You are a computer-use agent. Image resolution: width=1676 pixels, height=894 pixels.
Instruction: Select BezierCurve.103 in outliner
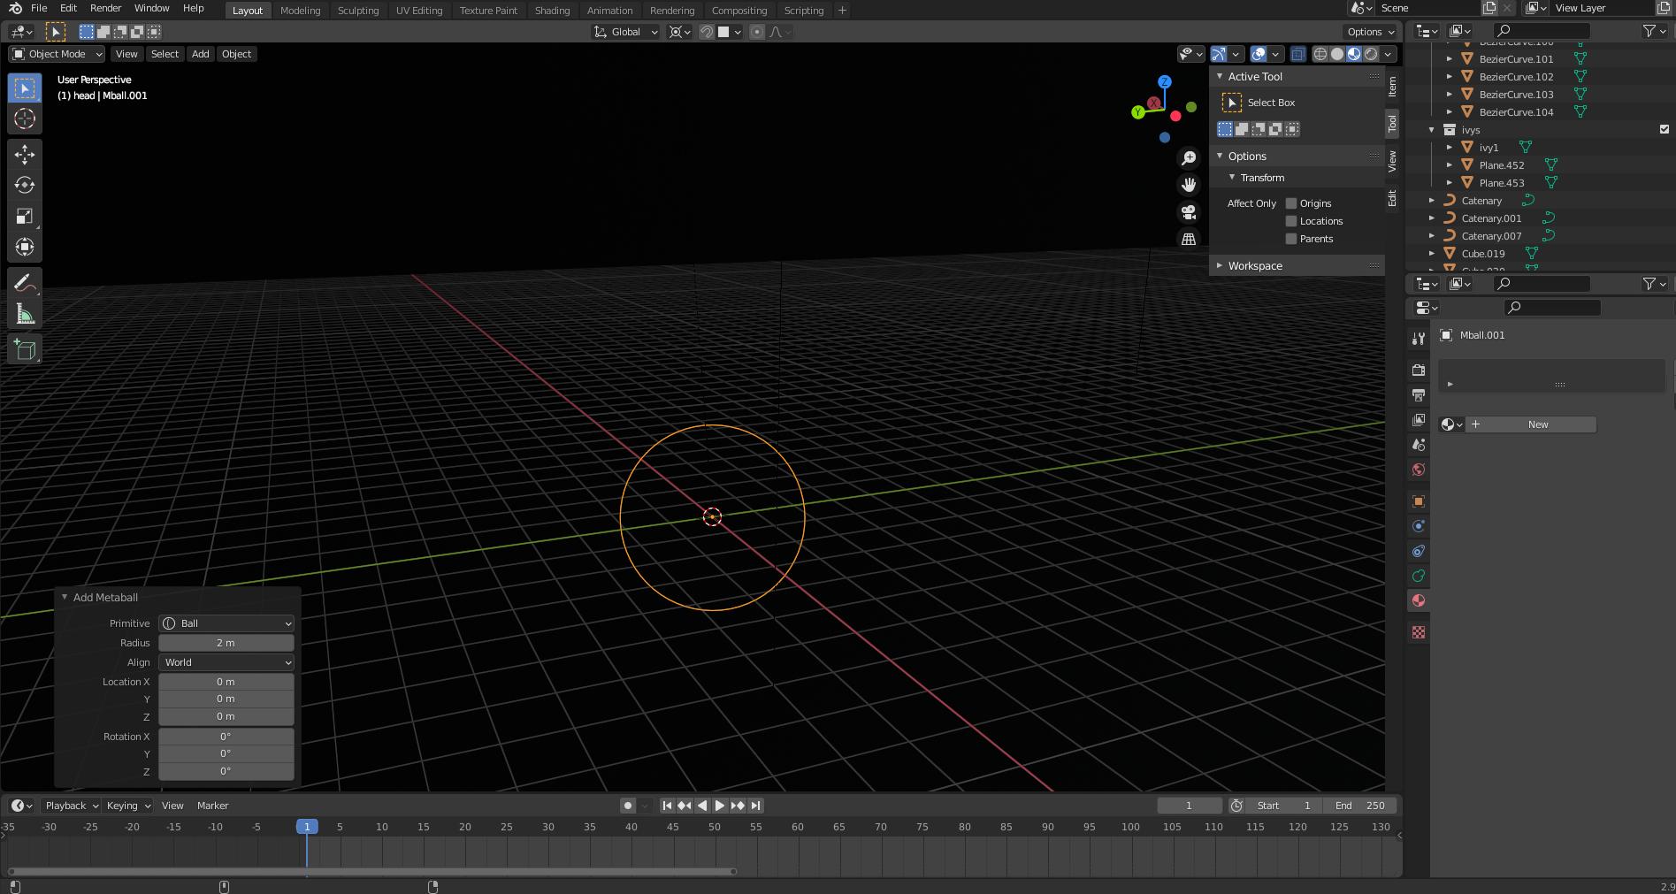[x=1516, y=95]
